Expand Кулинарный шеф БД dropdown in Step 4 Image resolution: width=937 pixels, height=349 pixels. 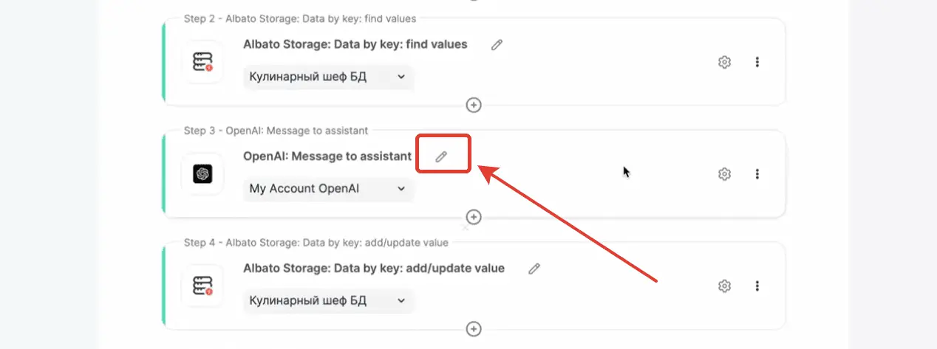[328, 300]
